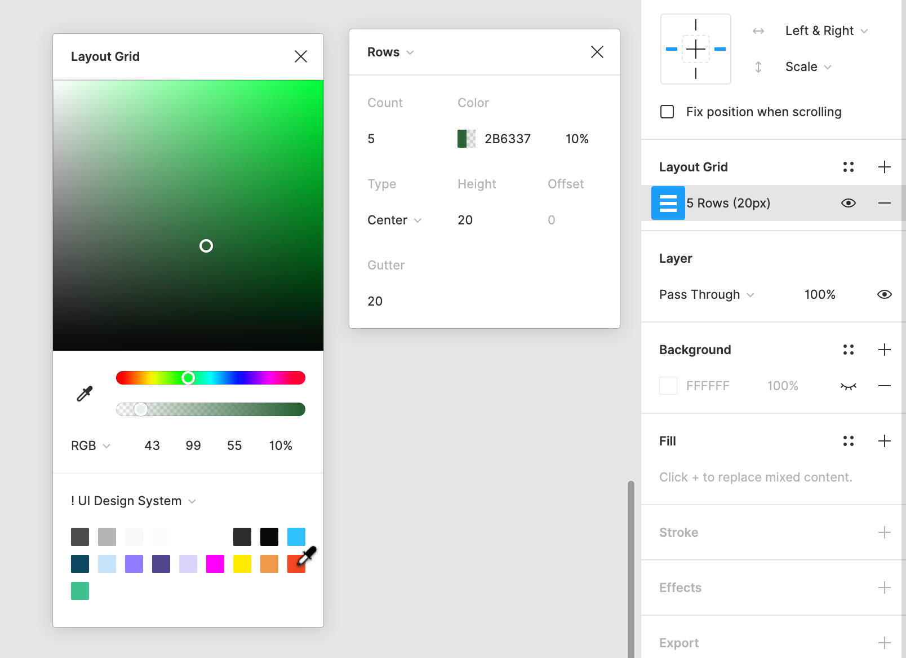906x658 pixels.
Task: Click layer opacity 100% field
Action: (820, 294)
